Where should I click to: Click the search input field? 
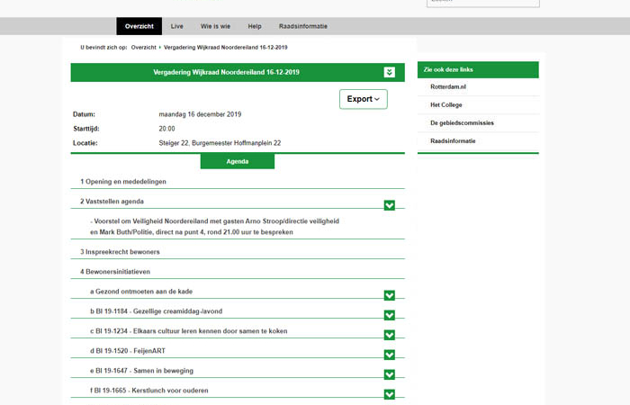482,3
